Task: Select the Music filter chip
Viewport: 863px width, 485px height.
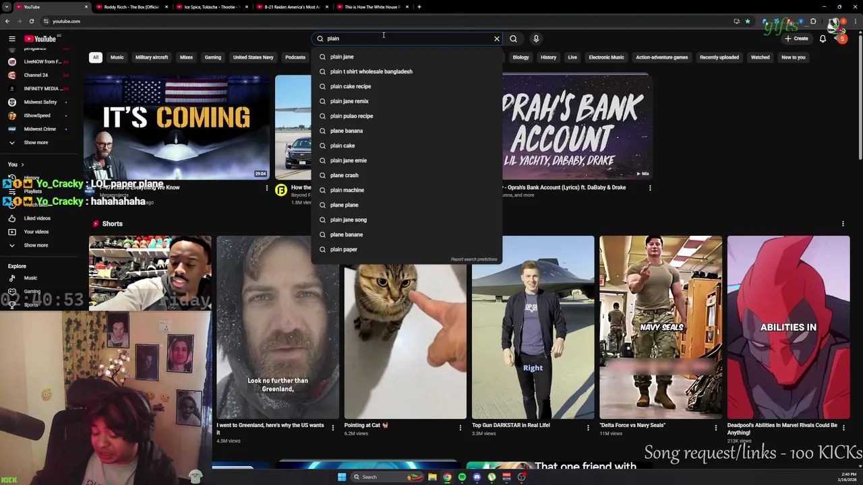Action: 117,57
